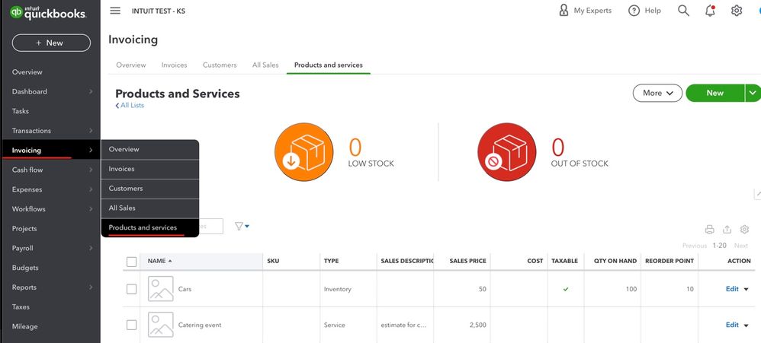The image size is (761, 343).
Task: Open Budgets in the sidebar
Action: [x=25, y=268]
